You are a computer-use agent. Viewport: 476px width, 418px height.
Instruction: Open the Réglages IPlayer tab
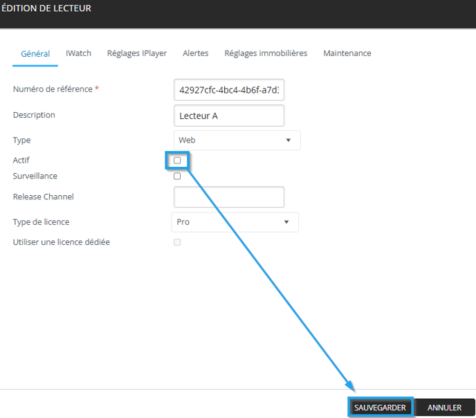(x=137, y=53)
